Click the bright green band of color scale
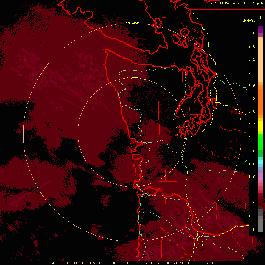 [x=260, y=142]
